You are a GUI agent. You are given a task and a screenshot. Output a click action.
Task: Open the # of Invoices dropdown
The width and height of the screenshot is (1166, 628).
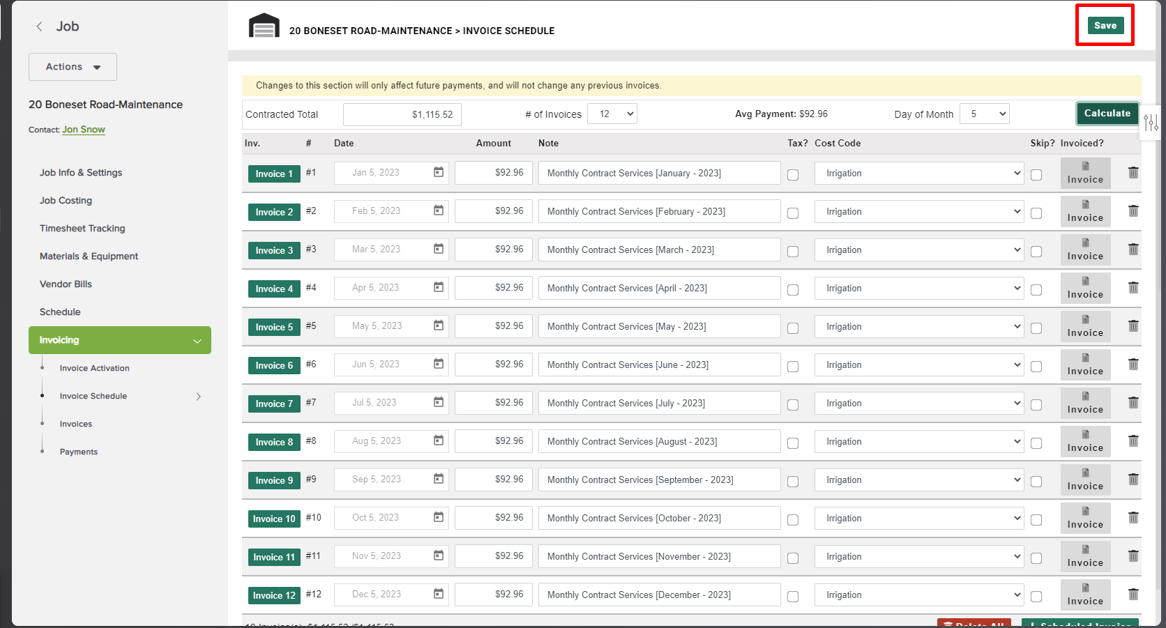click(612, 114)
